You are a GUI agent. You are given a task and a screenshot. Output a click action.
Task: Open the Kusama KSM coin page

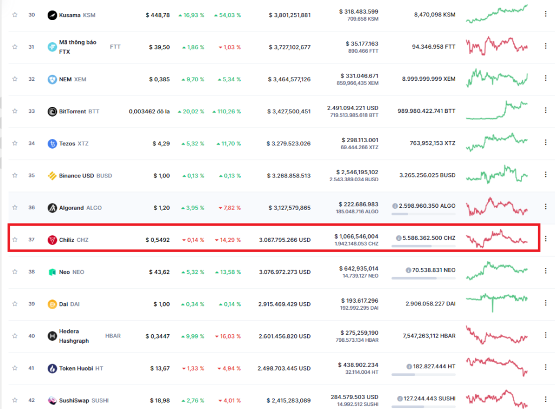(x=77, y=15)
